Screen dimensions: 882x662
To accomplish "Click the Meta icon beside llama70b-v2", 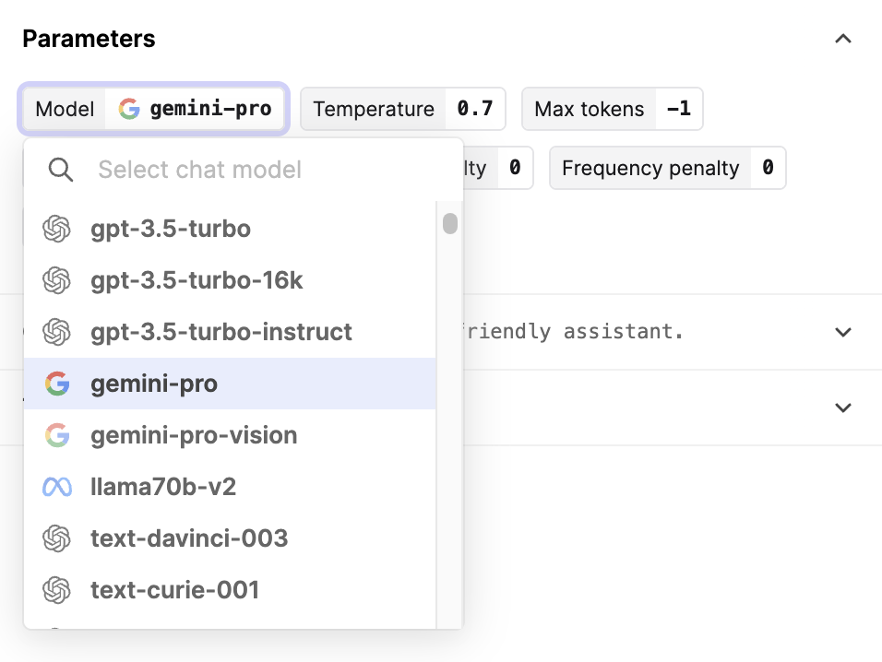I will pos(57,487).
